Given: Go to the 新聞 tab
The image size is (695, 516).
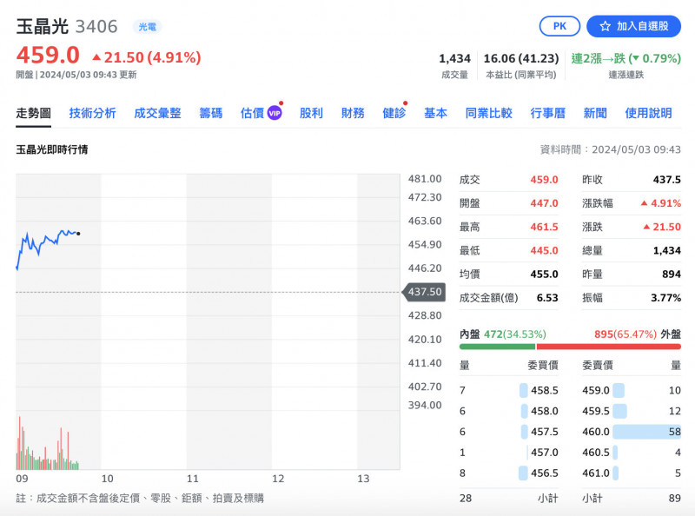Looking at the screenshot, I should pyautogui.click(x=595, y=113).
